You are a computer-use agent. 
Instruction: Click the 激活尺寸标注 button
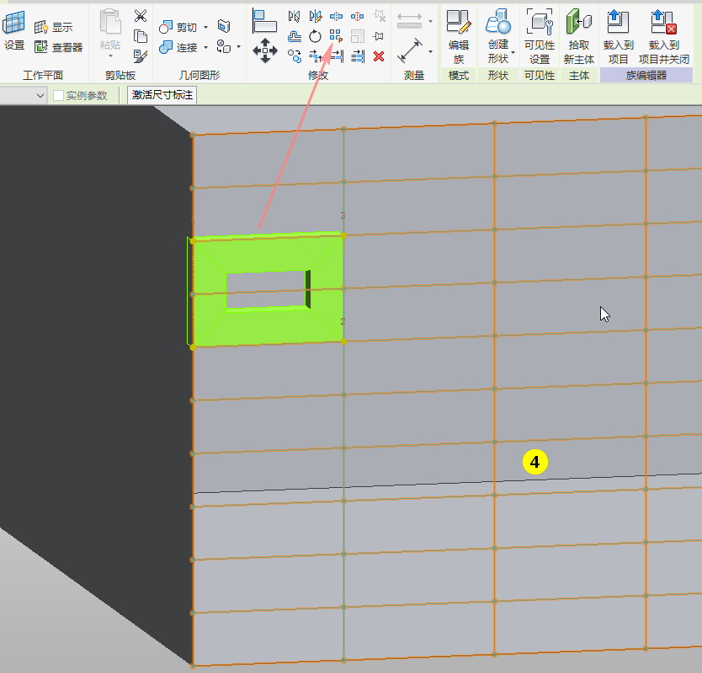pos(162,95)
